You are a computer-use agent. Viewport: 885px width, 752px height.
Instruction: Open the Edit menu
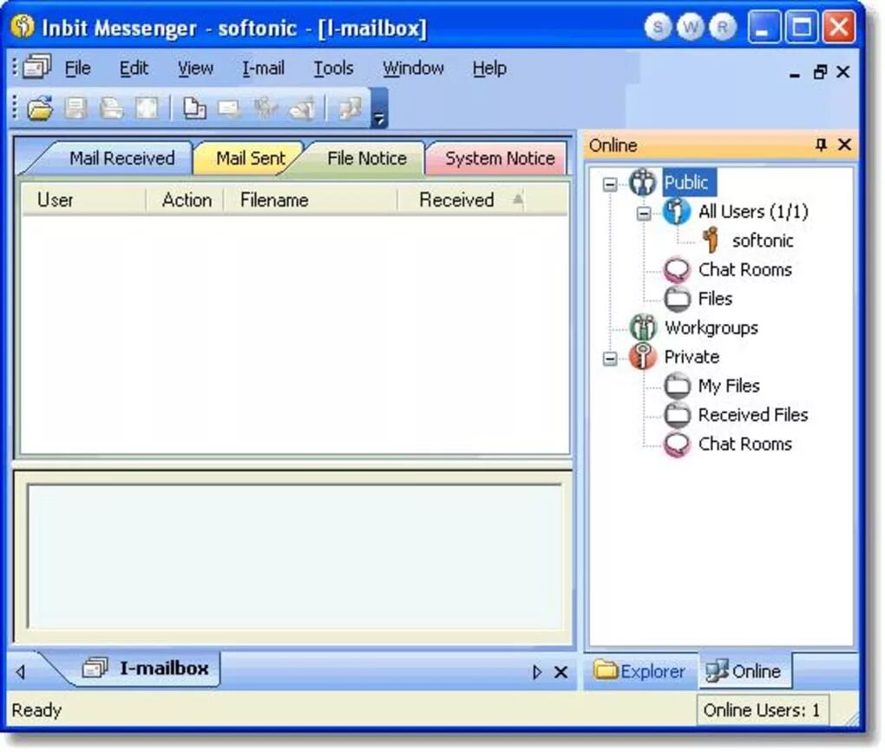(x=134, y=69)
